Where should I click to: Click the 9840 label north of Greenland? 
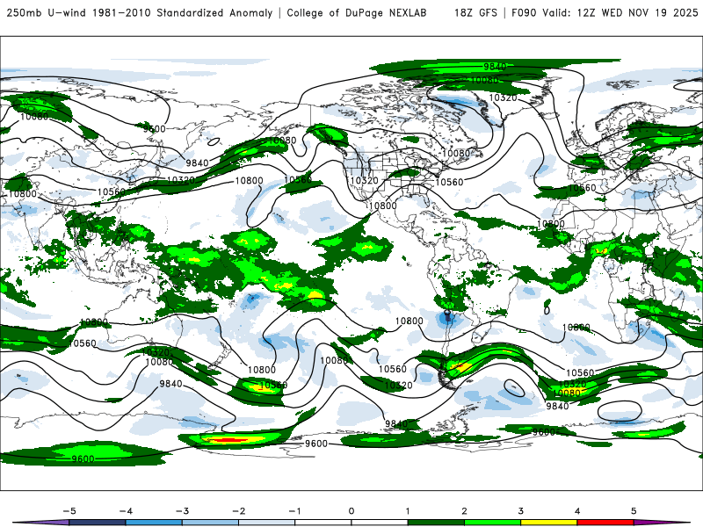click(x=495, y=67)
